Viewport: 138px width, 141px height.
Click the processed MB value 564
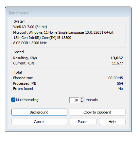coord(120,83)
